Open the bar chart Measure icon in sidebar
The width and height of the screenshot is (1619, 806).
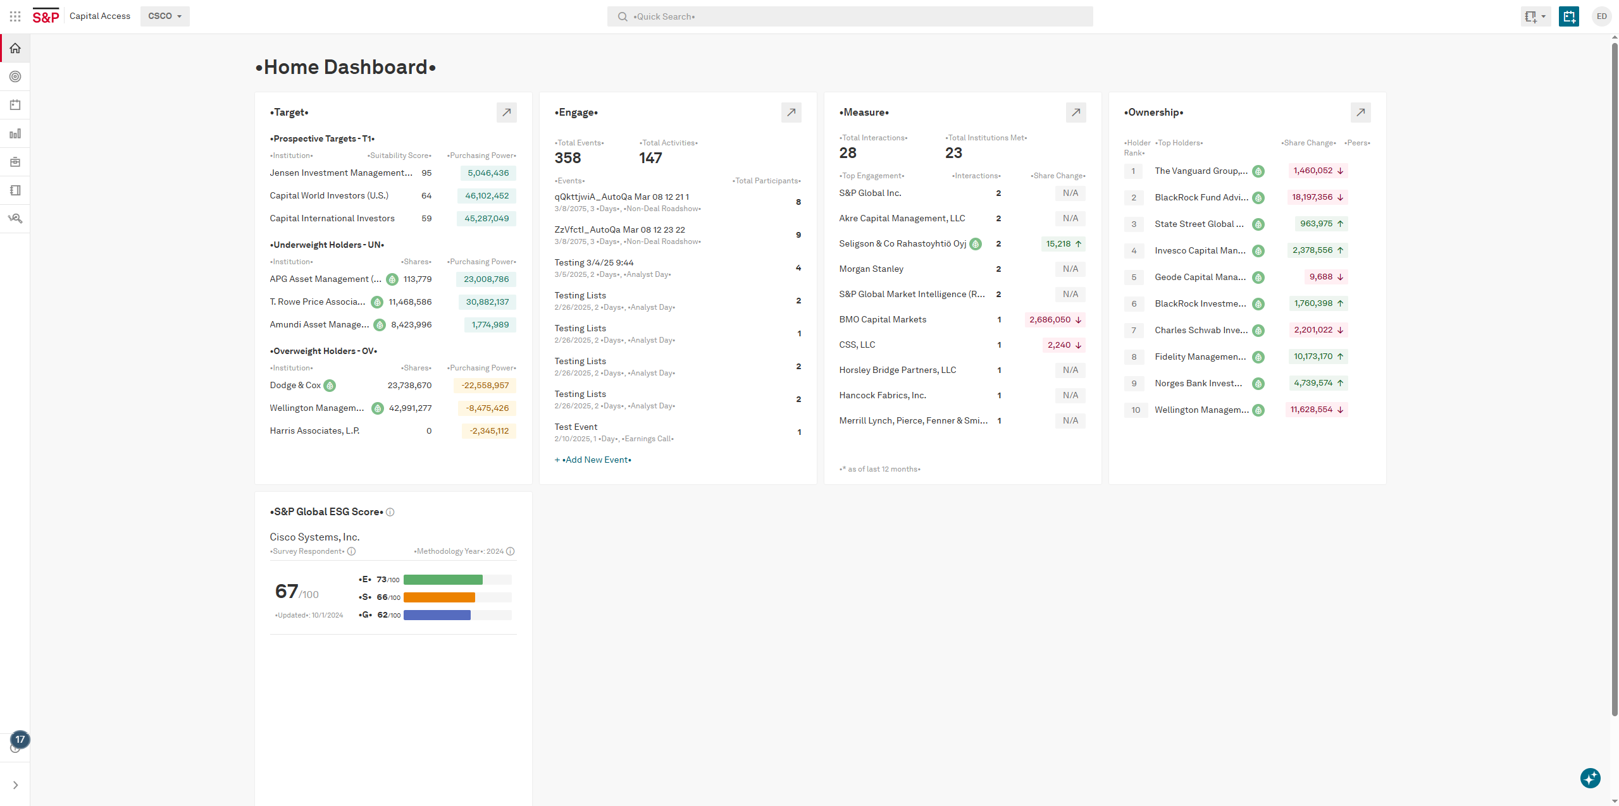click(x=15, y=133)
